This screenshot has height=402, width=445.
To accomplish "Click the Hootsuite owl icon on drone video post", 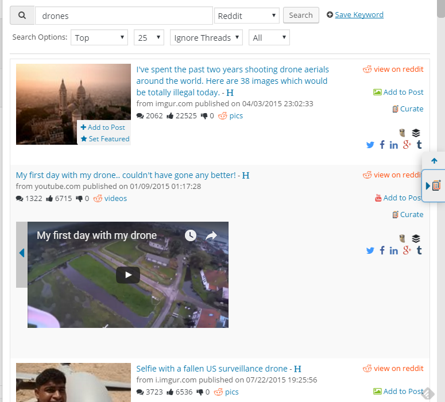I will (402, 238).
